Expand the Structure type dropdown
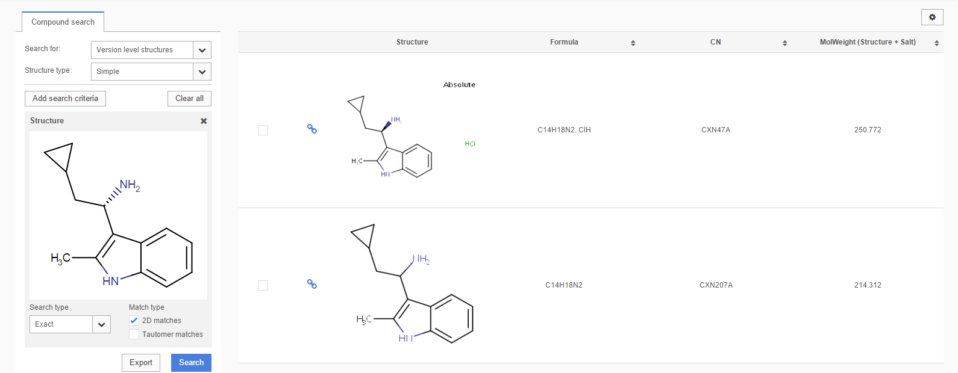958x373 pixels. [x=202, y=72]
